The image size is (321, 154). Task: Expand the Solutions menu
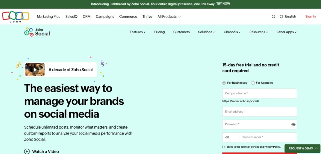click(x=206, y=32)
